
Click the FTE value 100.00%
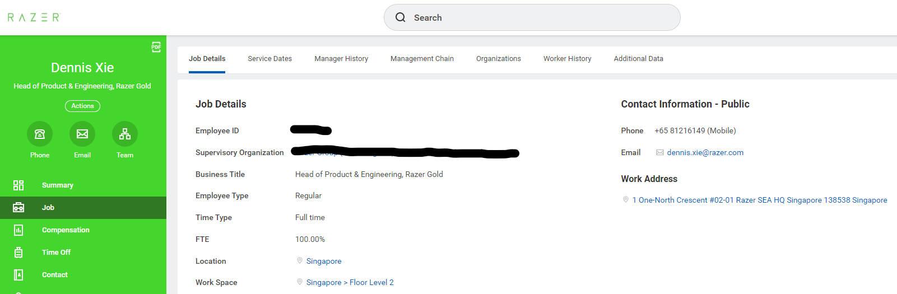(310, 239)
